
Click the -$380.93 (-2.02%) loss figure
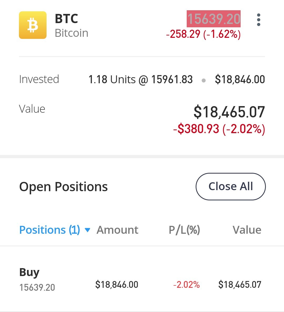point(219,129)
